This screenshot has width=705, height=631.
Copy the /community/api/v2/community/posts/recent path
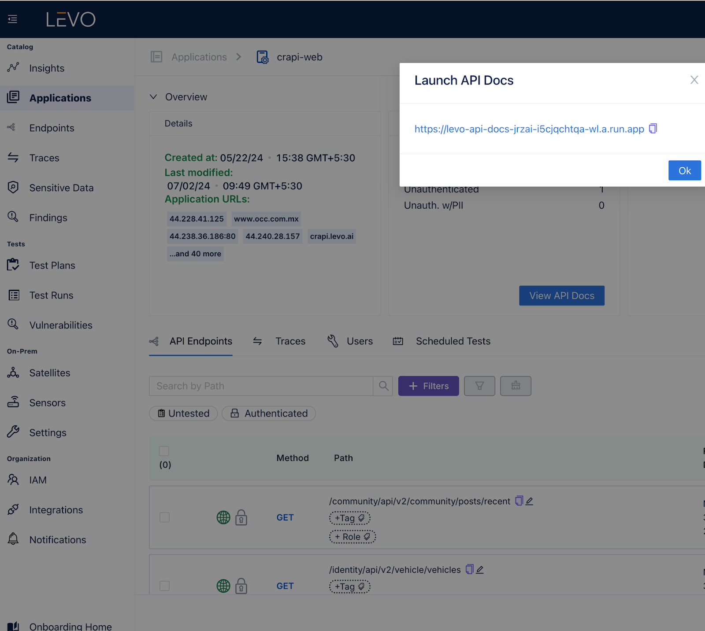519,501
